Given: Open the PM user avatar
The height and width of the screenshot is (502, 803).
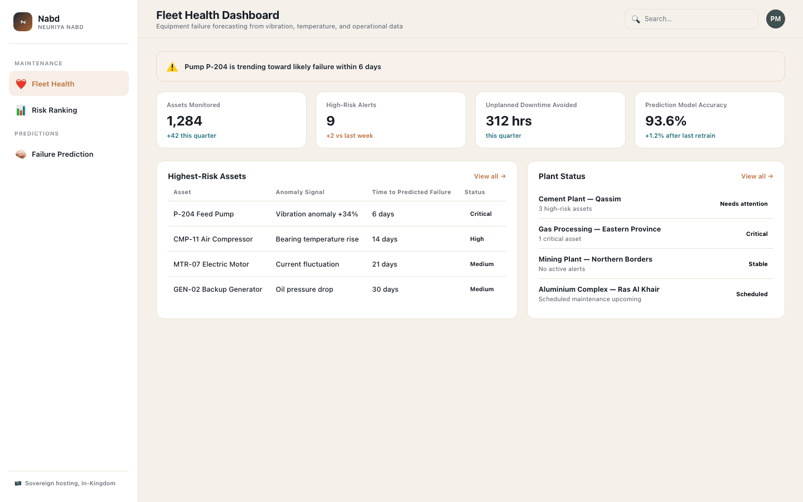Looking at the screenshot, I should click(775, 19).
